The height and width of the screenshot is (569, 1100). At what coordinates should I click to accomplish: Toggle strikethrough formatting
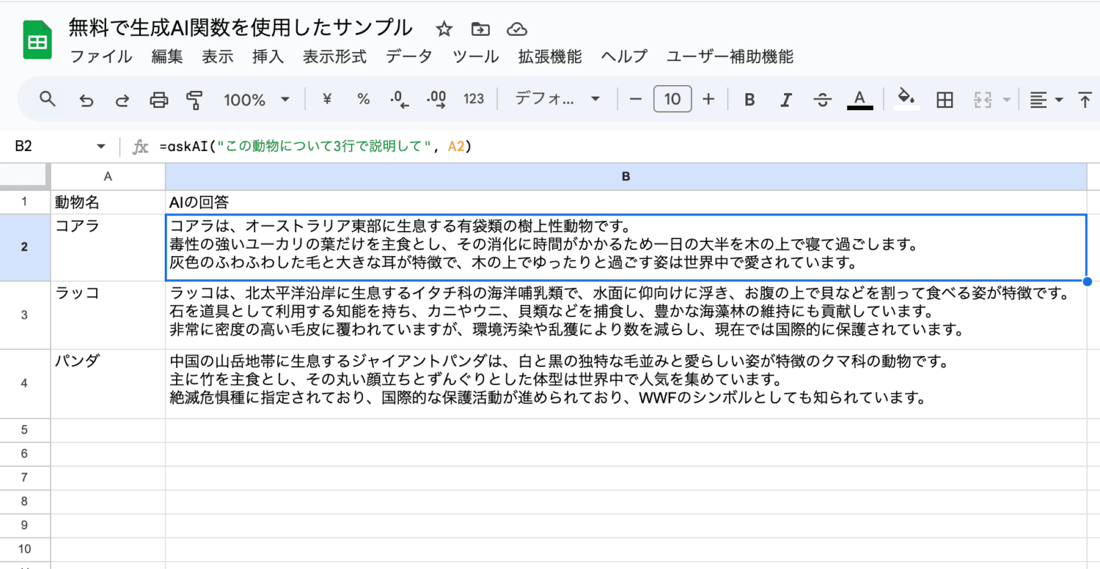pos(822,99)
